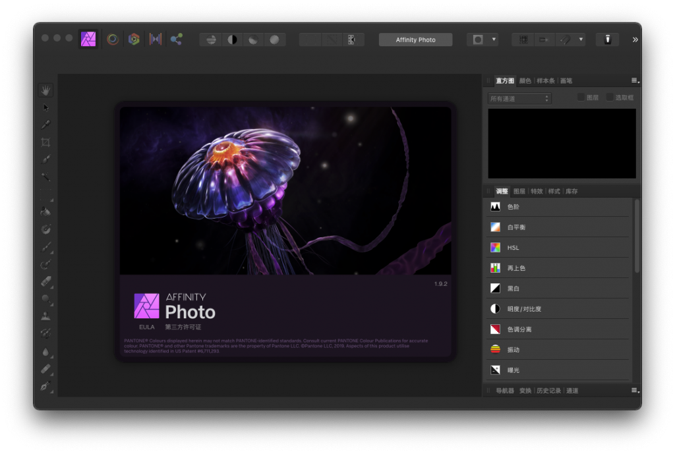Select the Blur Brush droplet tool

45,352
